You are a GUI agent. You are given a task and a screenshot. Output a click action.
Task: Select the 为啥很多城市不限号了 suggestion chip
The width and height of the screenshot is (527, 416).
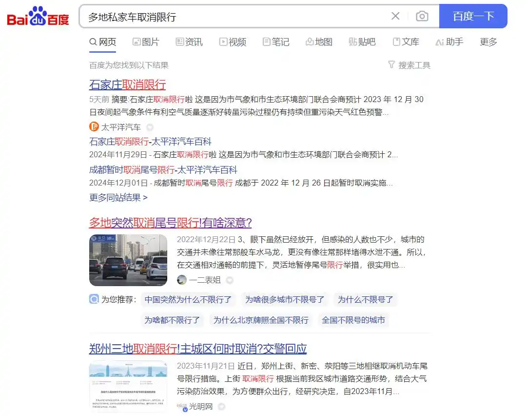[x=285, y=299]
